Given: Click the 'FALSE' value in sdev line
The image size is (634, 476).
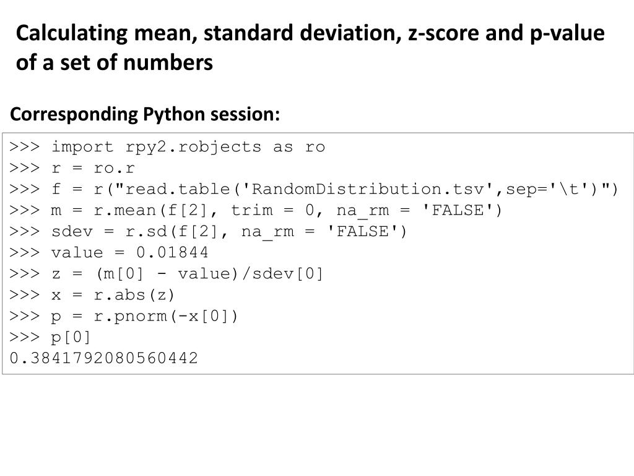Looking at the screenshot, I should coord(362,232).
